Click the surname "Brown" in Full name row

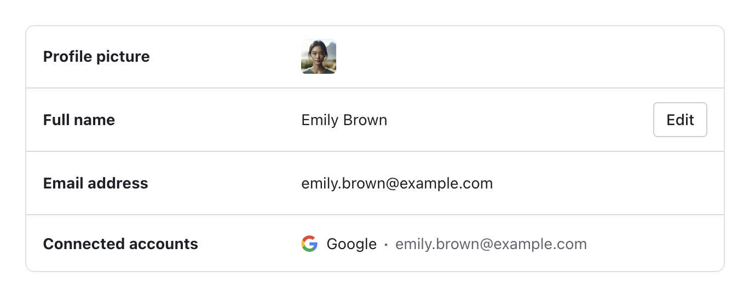pos(366,120)
